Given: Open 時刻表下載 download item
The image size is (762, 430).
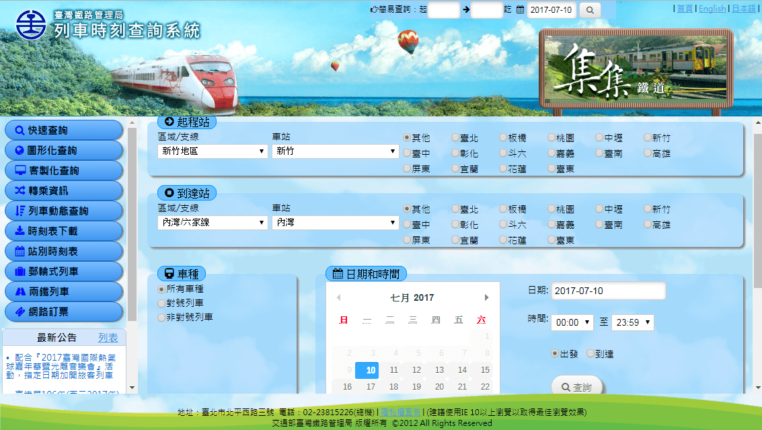Looking at the screenshot, I should [x=64, y=231].
